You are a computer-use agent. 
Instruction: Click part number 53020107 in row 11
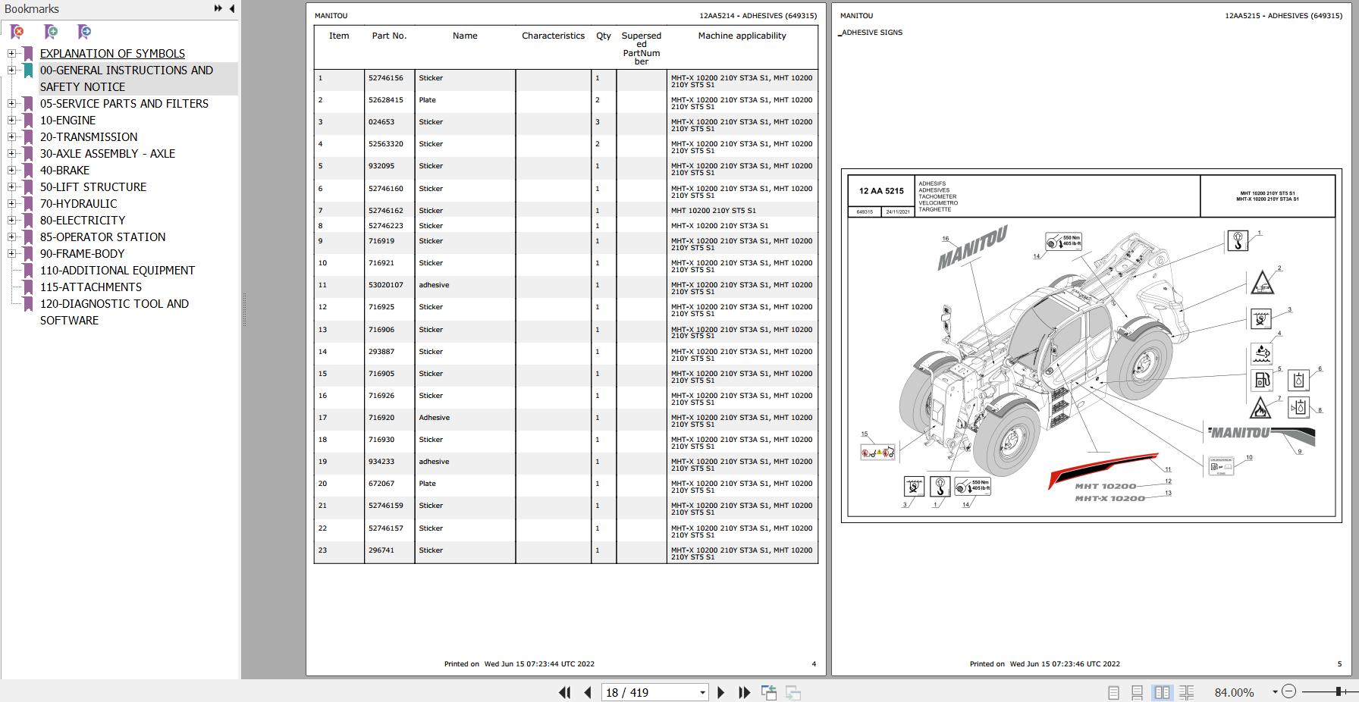coord(385,285)
